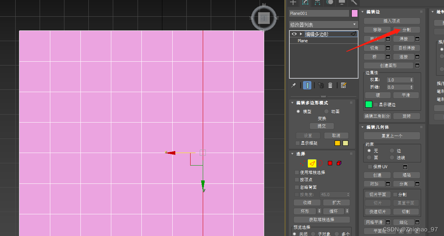
Task: Check 使用堆栈选择 option
Action: (297, 172)
